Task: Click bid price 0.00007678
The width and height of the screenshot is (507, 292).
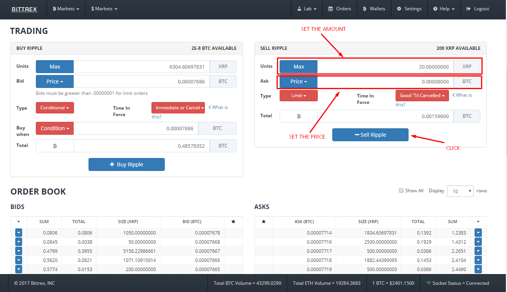Action: 208,233
